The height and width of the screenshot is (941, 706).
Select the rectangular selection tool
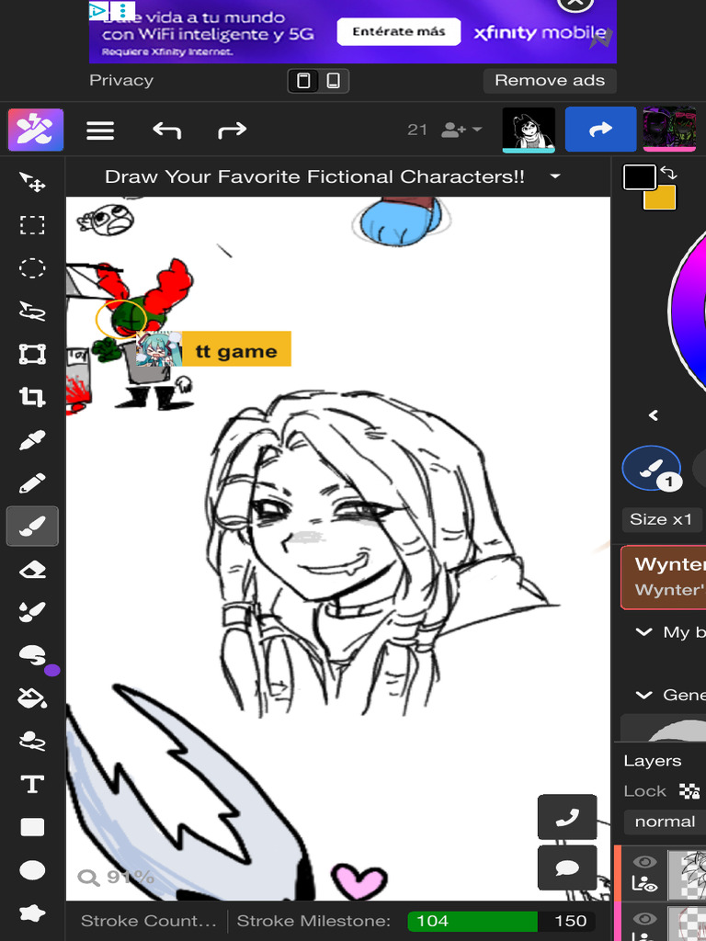[32, 225]
